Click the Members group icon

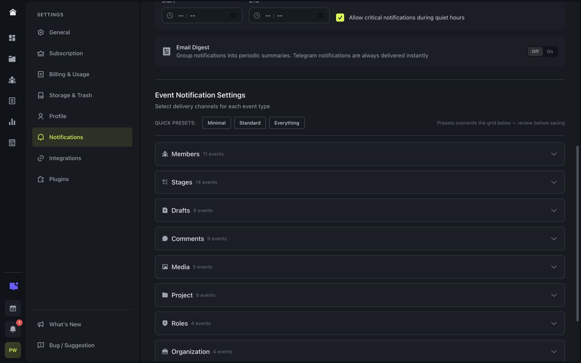coord(165,154)
